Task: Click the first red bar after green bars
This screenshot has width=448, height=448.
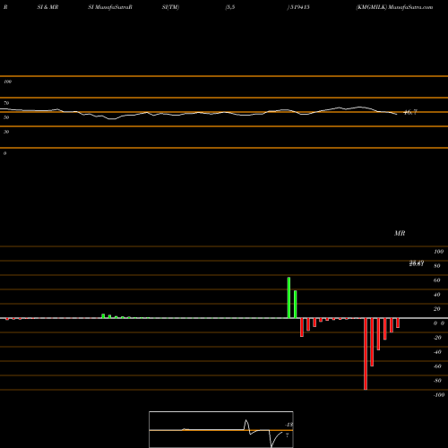Action: click(x=302, y=328)
